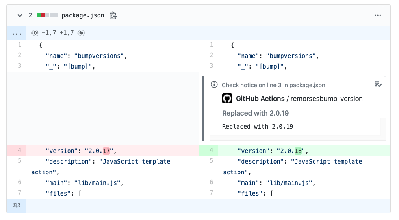Open the GitHub Actions link
This screenshot has height=220, width=399.
(x=260, y=99)
